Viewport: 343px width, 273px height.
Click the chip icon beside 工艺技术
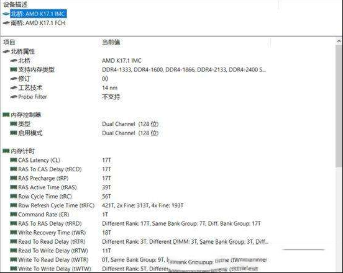14,88
